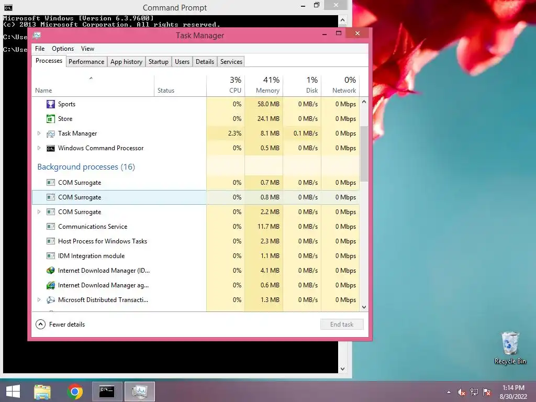Click the Windows Command Processor icon
The height and width of the screenshot is (402, 536).
51,148
